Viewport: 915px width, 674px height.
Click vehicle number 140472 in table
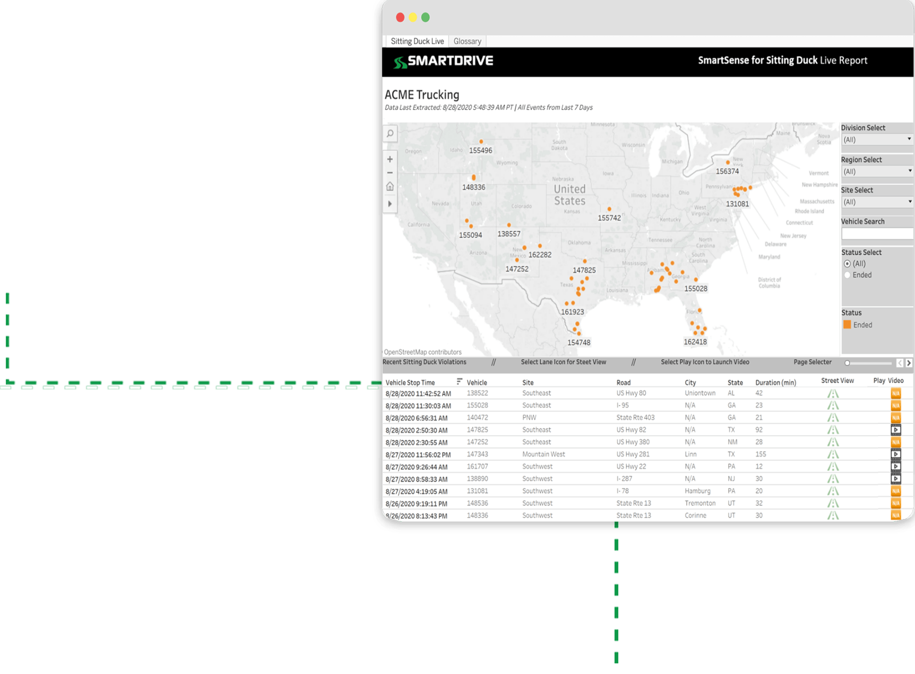click(477, 418)
